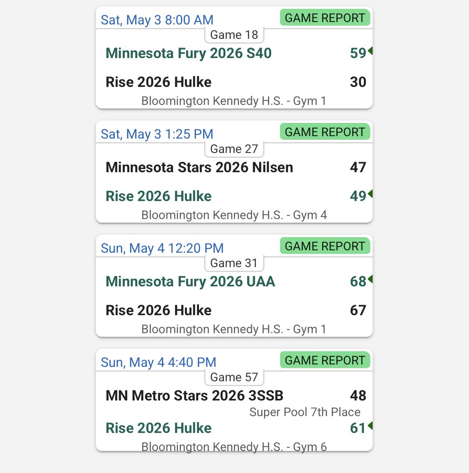This screenshot has height=473, width=469.
Task: Click the Game 57 label
Action: [234, 377]
